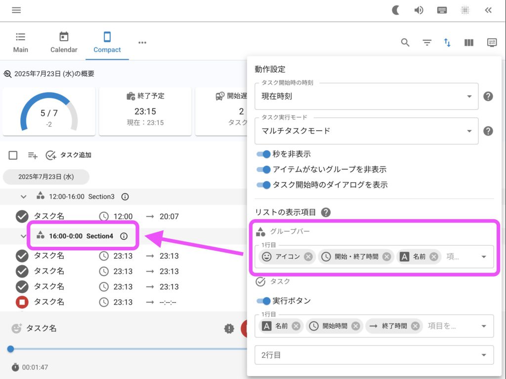Image resolution: width=506 pixels, height=379 pixels.
Task: Click タスク追加 button
Action: 68,155
